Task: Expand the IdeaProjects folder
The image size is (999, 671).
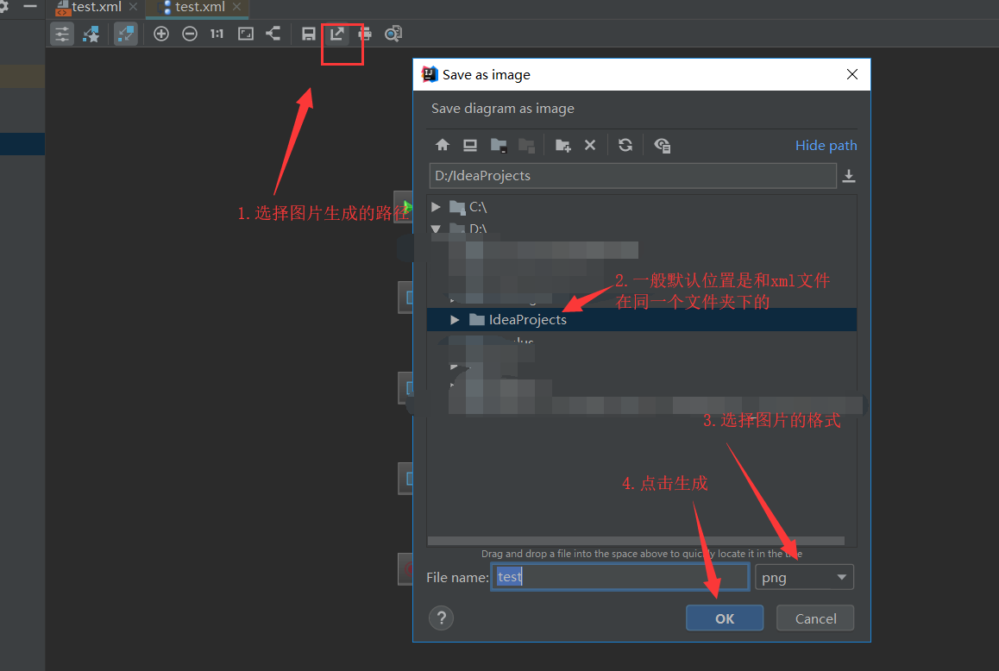Action: pyautogui.click(x=455, y=320)
